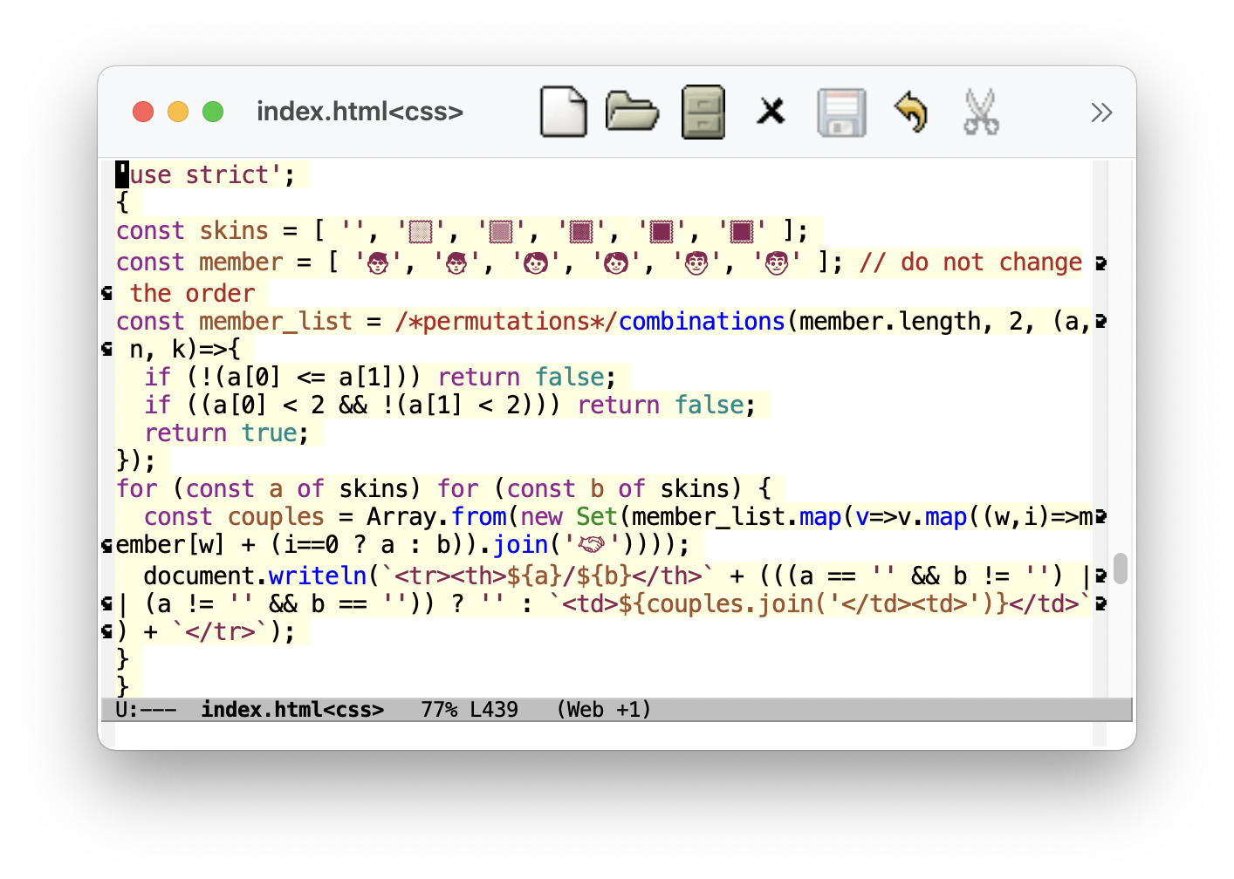
Task: Open the directory browser cabinet icon
Action: tap(703, 112)
